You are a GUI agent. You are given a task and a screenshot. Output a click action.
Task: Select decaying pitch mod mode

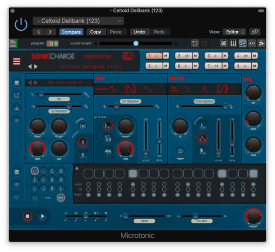pos(108,125)
